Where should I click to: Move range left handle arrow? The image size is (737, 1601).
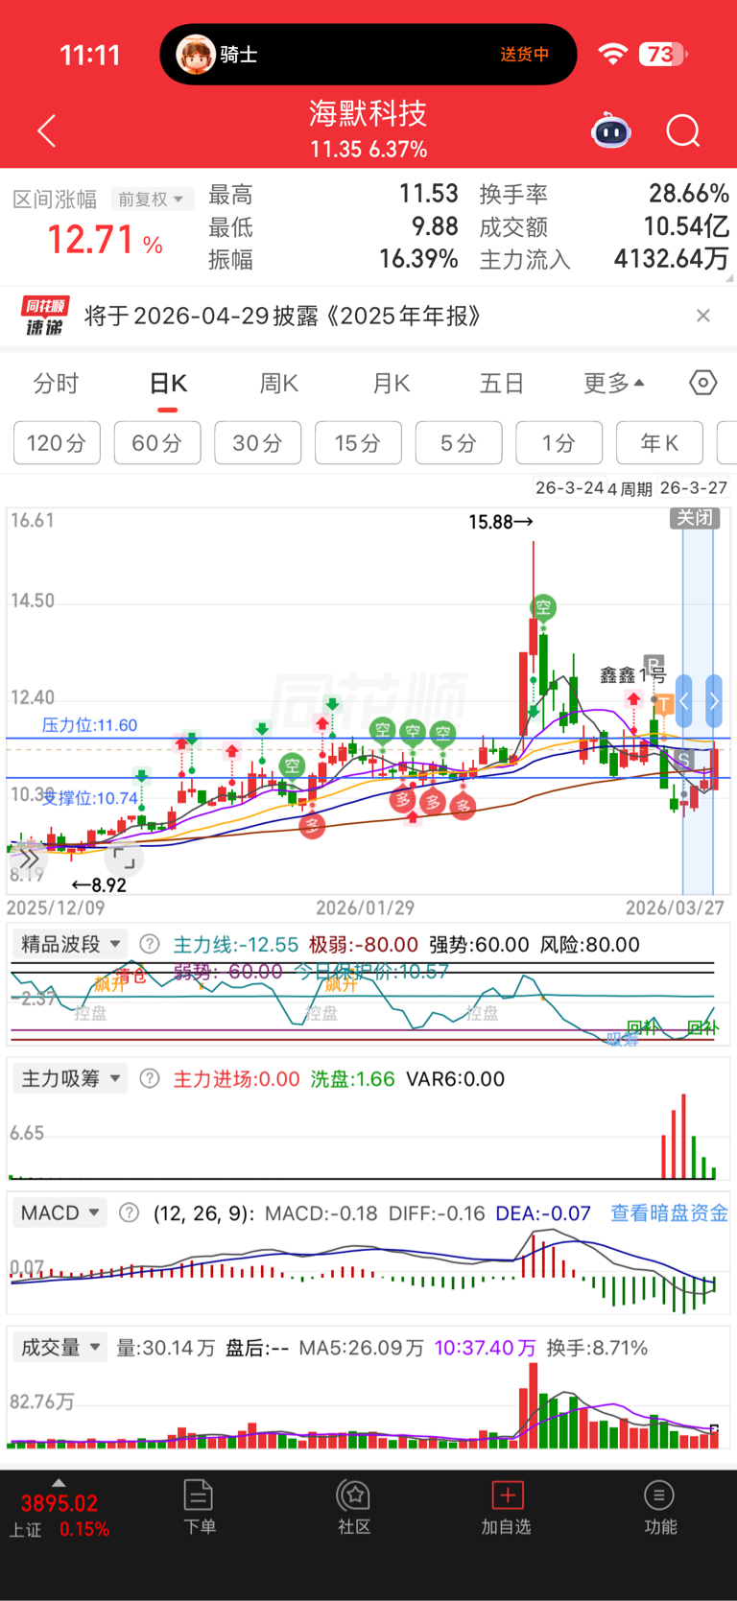[x=684, y=700]
